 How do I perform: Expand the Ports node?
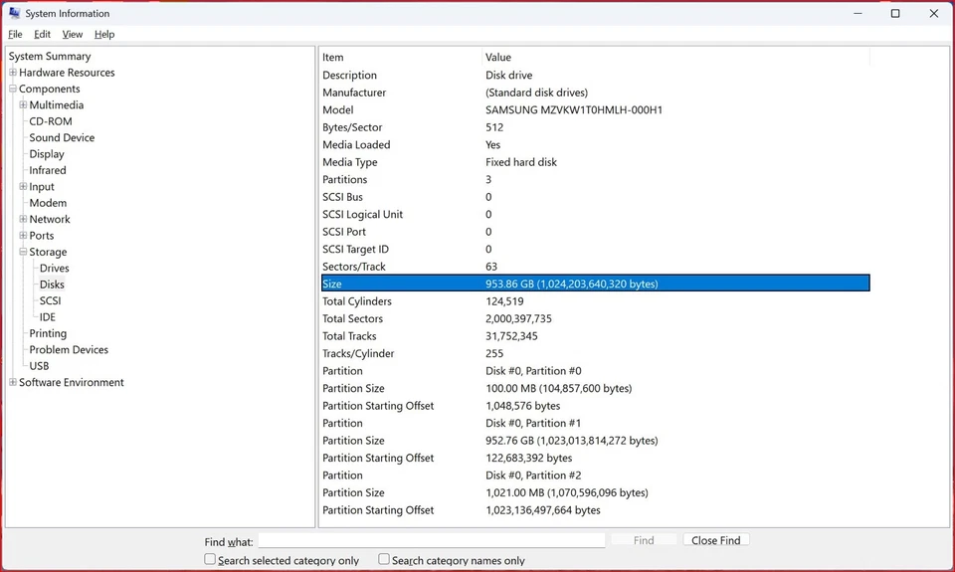pos(23,235)
